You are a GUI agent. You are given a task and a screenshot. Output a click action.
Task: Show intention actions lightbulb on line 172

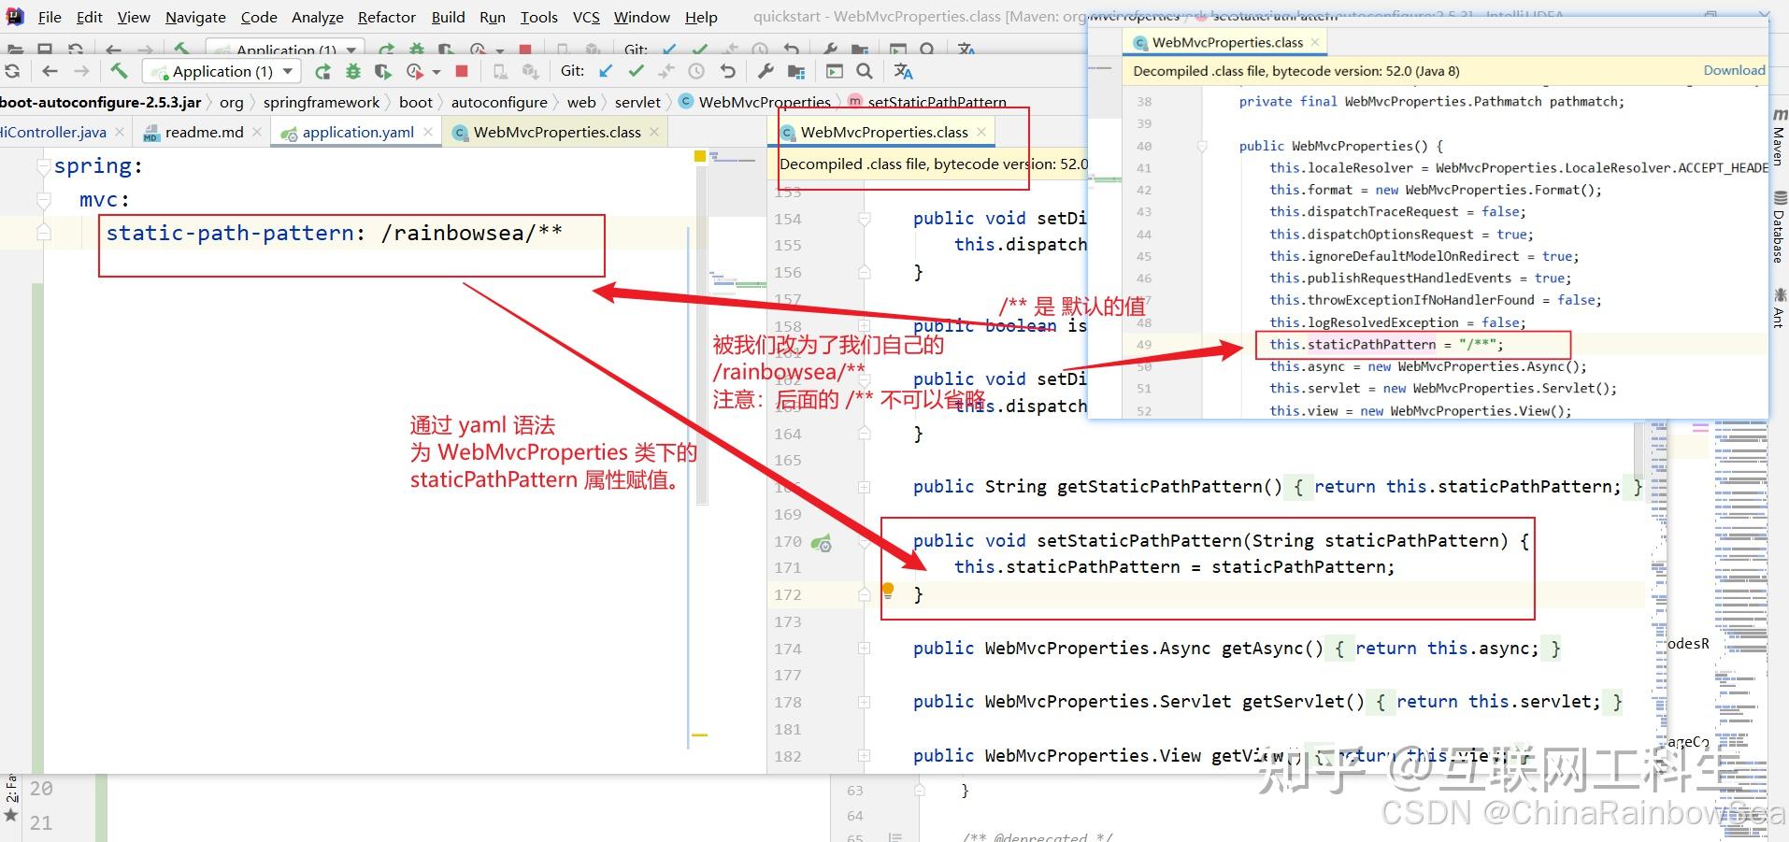coord(888,591)
